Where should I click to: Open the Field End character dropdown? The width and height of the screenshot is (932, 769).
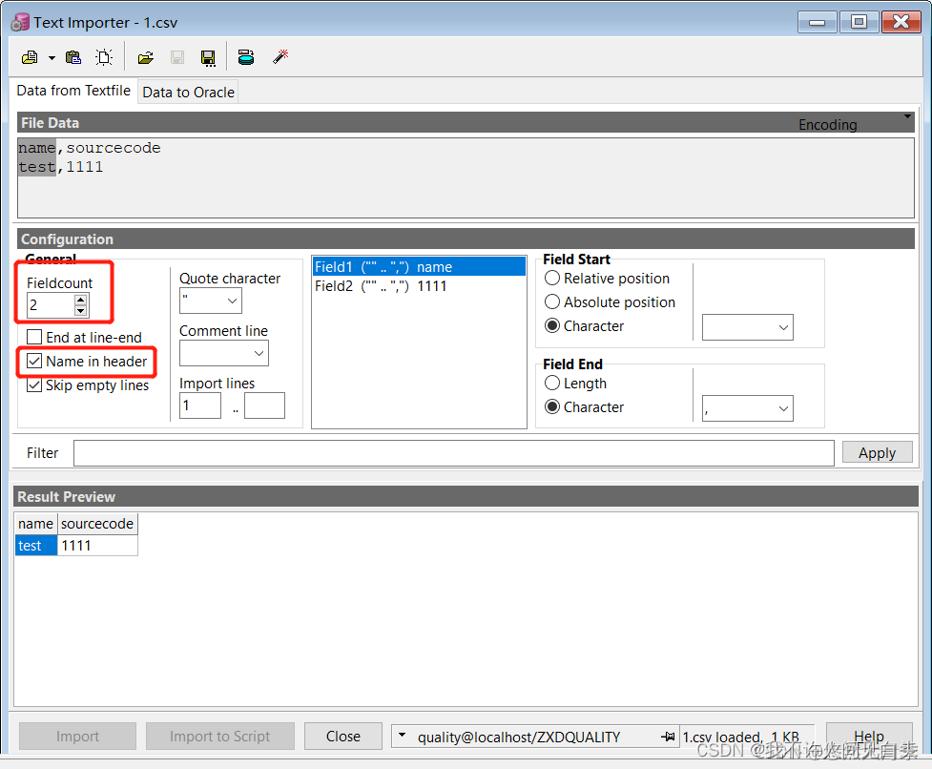783,409
